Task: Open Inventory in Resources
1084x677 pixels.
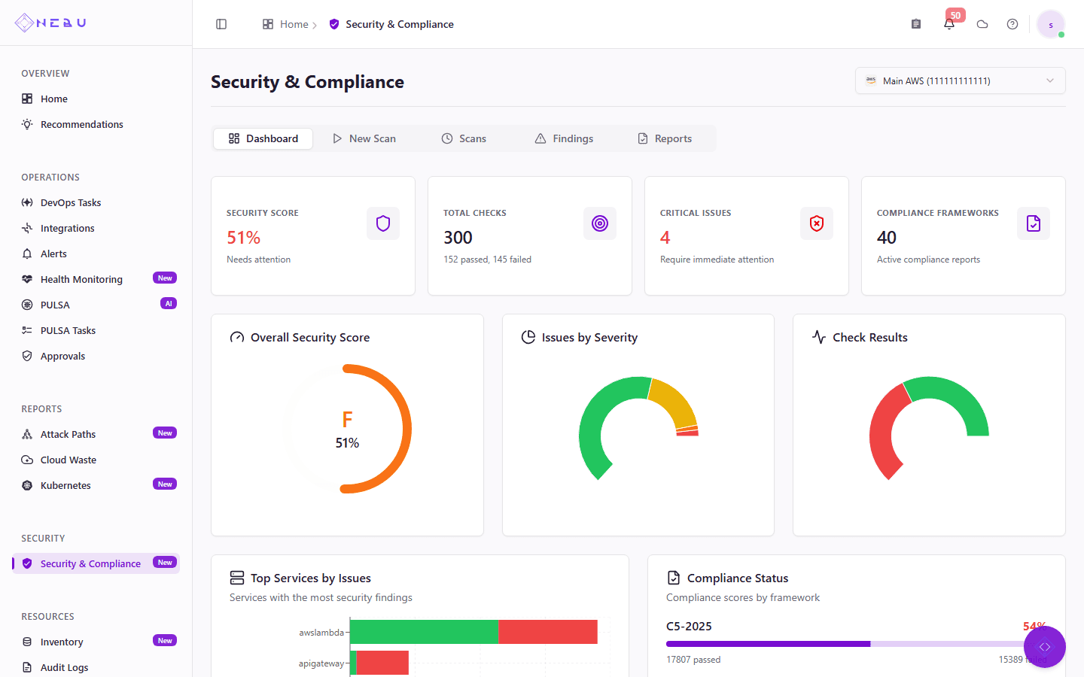Action: coord(96,642)
